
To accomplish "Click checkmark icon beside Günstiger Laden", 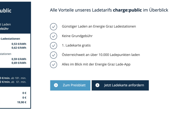I will [x=54, y=27].
